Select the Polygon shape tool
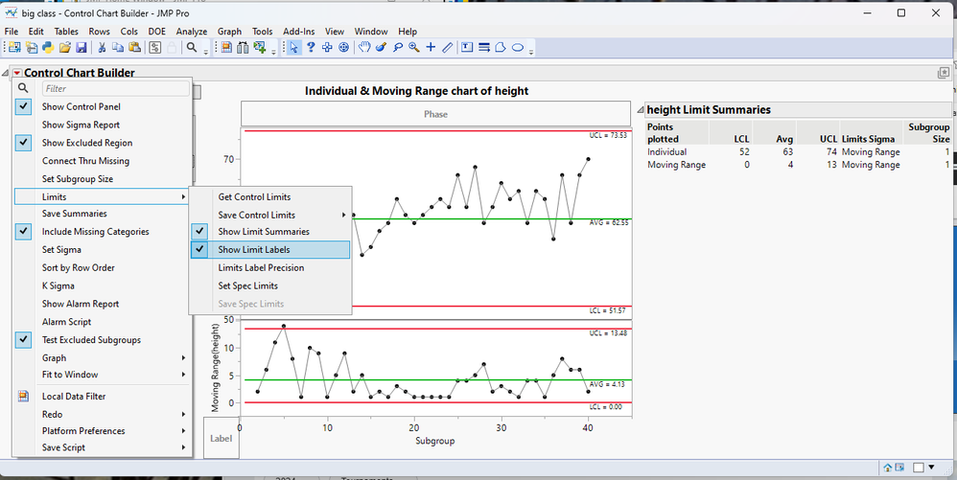Screen dimensions: 957x480 (501, 48)
